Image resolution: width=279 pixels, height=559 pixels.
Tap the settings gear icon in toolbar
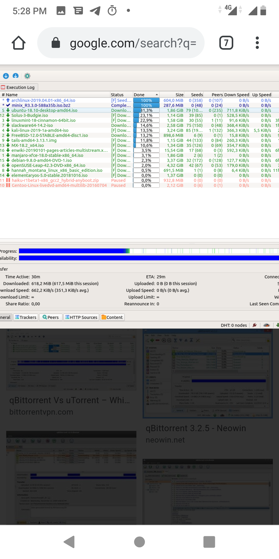27,76
